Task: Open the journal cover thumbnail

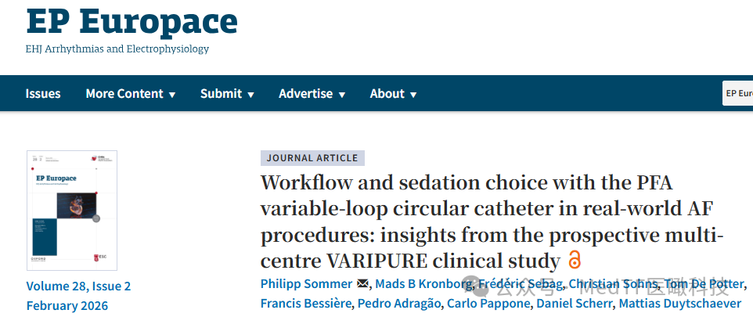Action: point(72,211)
